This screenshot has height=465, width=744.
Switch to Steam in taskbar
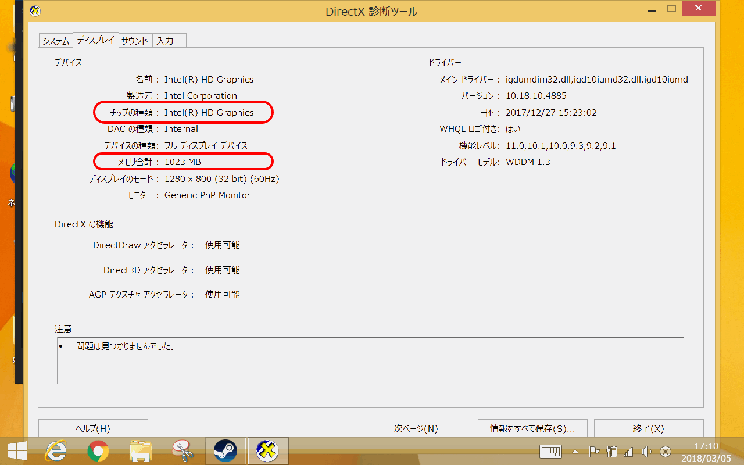tap(226, 450)
